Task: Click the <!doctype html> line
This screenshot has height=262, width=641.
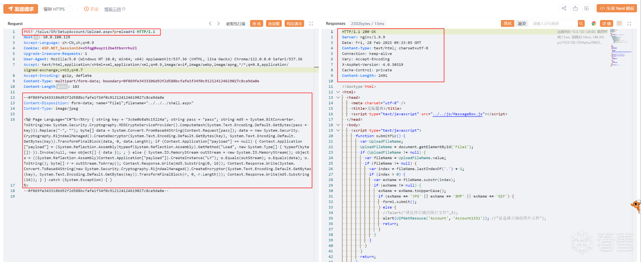Action: coord(359,87)
